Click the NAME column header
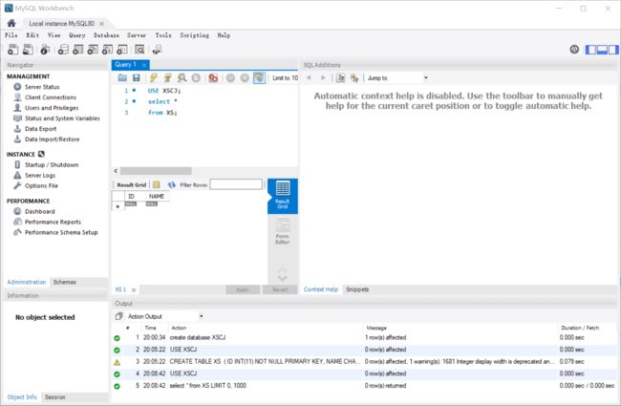The width and height of the screenshot is (621, 406). pyautogui.click(x=157, y=196)
